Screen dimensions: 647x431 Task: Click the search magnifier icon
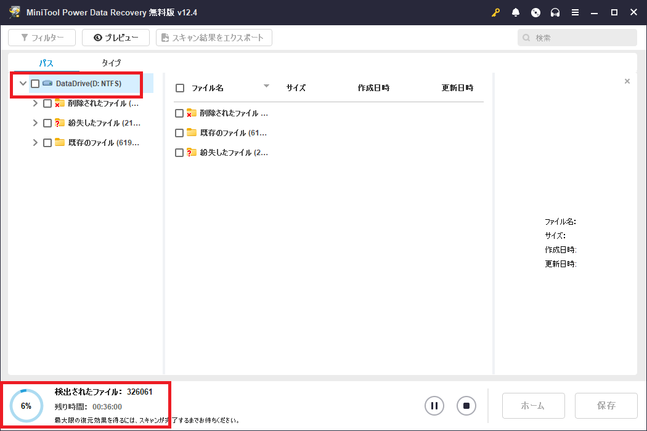pyautogui.click(x=526, y=38)
